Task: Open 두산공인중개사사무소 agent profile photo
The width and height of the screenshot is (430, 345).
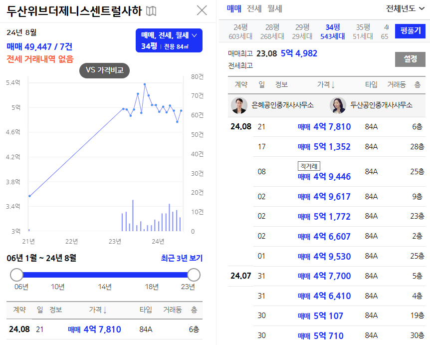Action: pyautogui.click(x=338, y=105)
